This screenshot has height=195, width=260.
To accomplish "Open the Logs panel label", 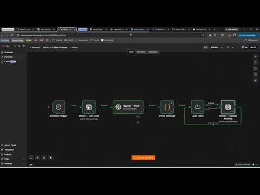I will (x=31, y=165).
